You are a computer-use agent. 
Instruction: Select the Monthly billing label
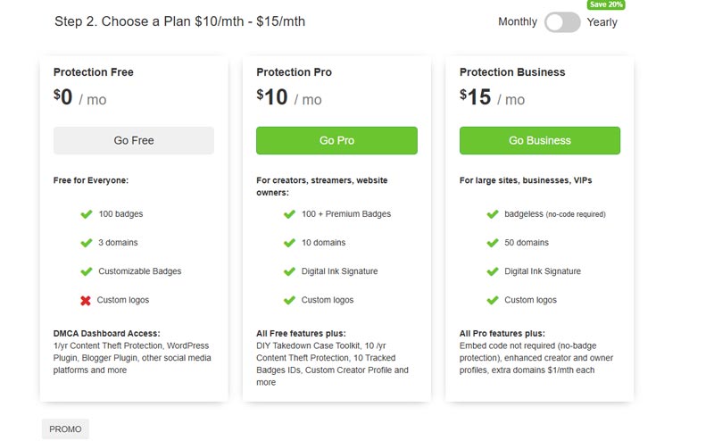(518, 22)
